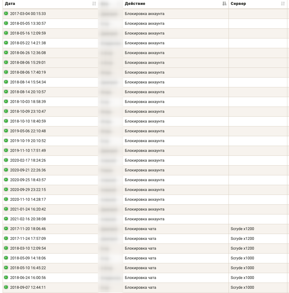Click green plus icon beside 2020-09-29 23:22:15
This screenshot has height=293, width=289.
click(6, 189)
